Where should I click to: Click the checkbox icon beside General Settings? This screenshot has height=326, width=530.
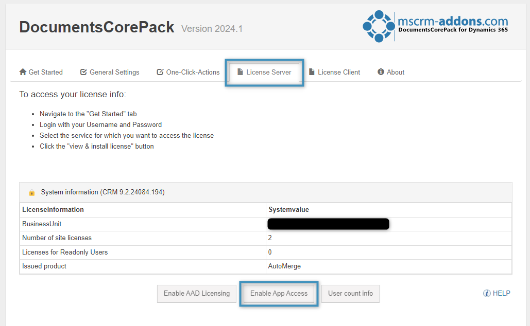coord(83,72)
